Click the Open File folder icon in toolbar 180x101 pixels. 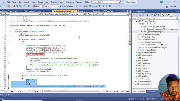point(14,6)
